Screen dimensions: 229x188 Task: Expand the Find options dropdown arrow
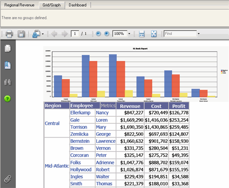click(x=199, y=34)
